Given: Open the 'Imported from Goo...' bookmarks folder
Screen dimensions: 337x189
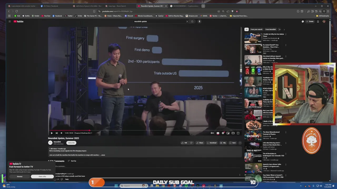Looking at the screenshot, I should point(239,16).
